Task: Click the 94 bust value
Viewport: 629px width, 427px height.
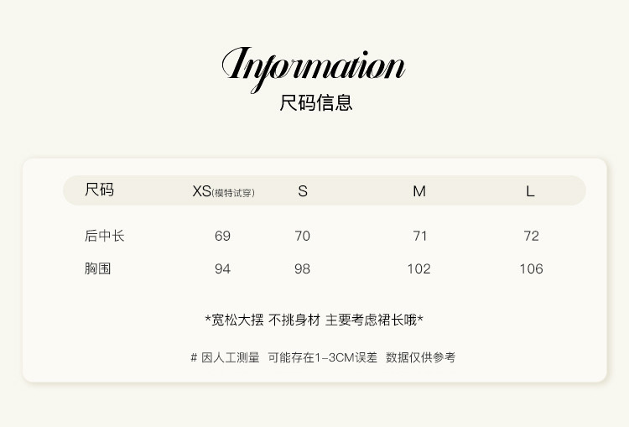Action: pyautogui.click(x=222, y=269)
